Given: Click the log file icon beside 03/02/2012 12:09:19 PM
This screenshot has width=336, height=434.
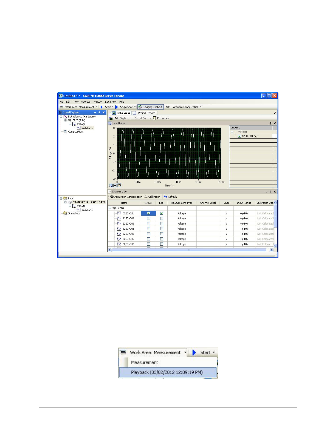Looking at the screenshot, I should [x=70, y=202].
